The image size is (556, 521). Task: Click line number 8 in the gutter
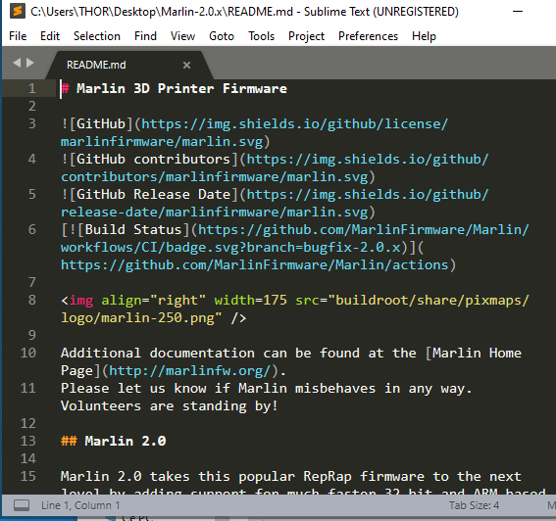tap(32, 300)
